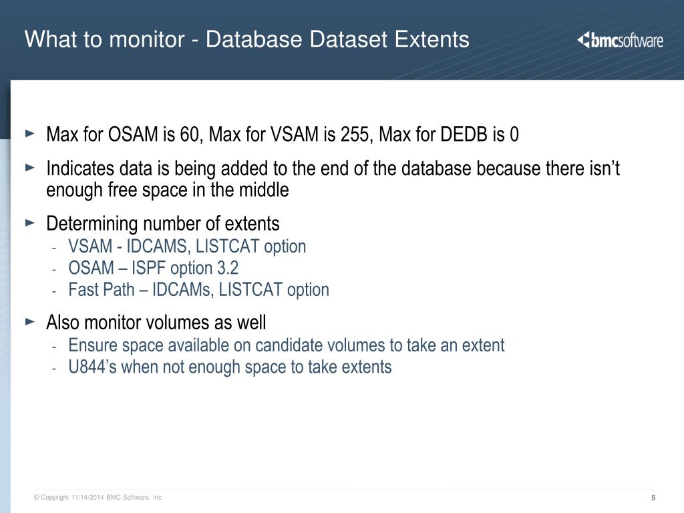Click the dash bullet before OSAM – ISPF

pyautogui.click(x=54, y=269)
